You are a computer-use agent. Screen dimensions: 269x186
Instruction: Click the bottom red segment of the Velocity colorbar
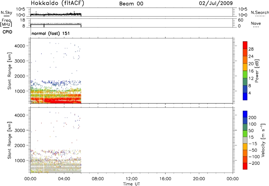tap(245, 166)
